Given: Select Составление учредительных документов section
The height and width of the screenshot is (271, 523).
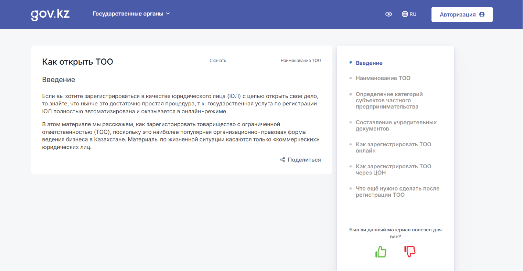Looking at the screenshot, I should (396, 125).
